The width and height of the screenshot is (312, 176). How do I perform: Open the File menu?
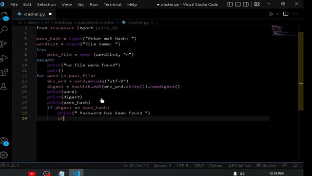[x=14, y=4]
